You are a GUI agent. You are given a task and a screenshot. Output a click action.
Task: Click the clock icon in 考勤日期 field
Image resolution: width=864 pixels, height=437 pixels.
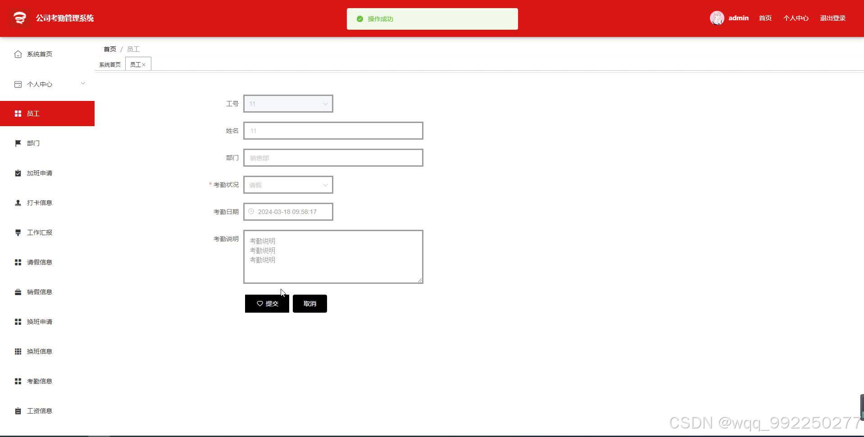(x=251, y=211)
